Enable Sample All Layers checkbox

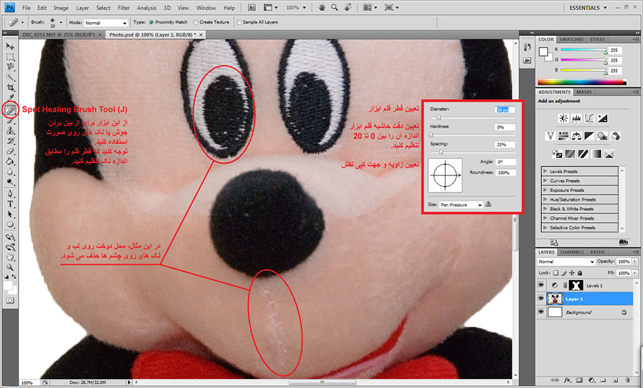click(239, 22)
